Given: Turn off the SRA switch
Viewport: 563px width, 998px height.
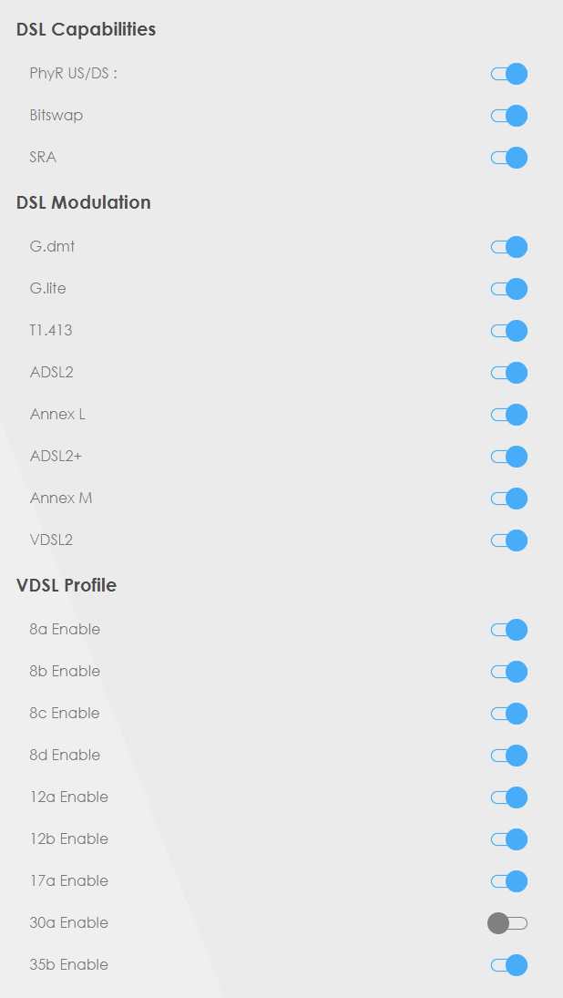Looking at the screenshot, I should 509,158.
